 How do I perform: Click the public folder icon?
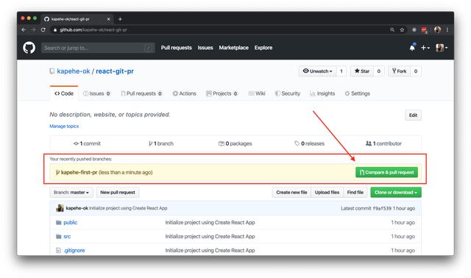59,222
